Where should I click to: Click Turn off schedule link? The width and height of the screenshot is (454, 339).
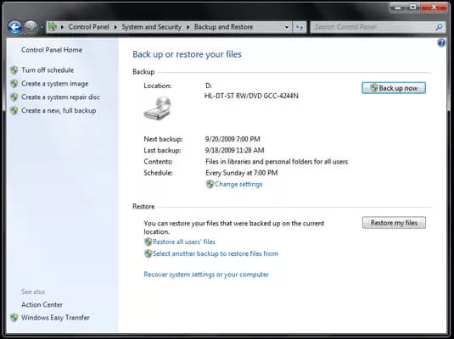[x=48, y=70]
